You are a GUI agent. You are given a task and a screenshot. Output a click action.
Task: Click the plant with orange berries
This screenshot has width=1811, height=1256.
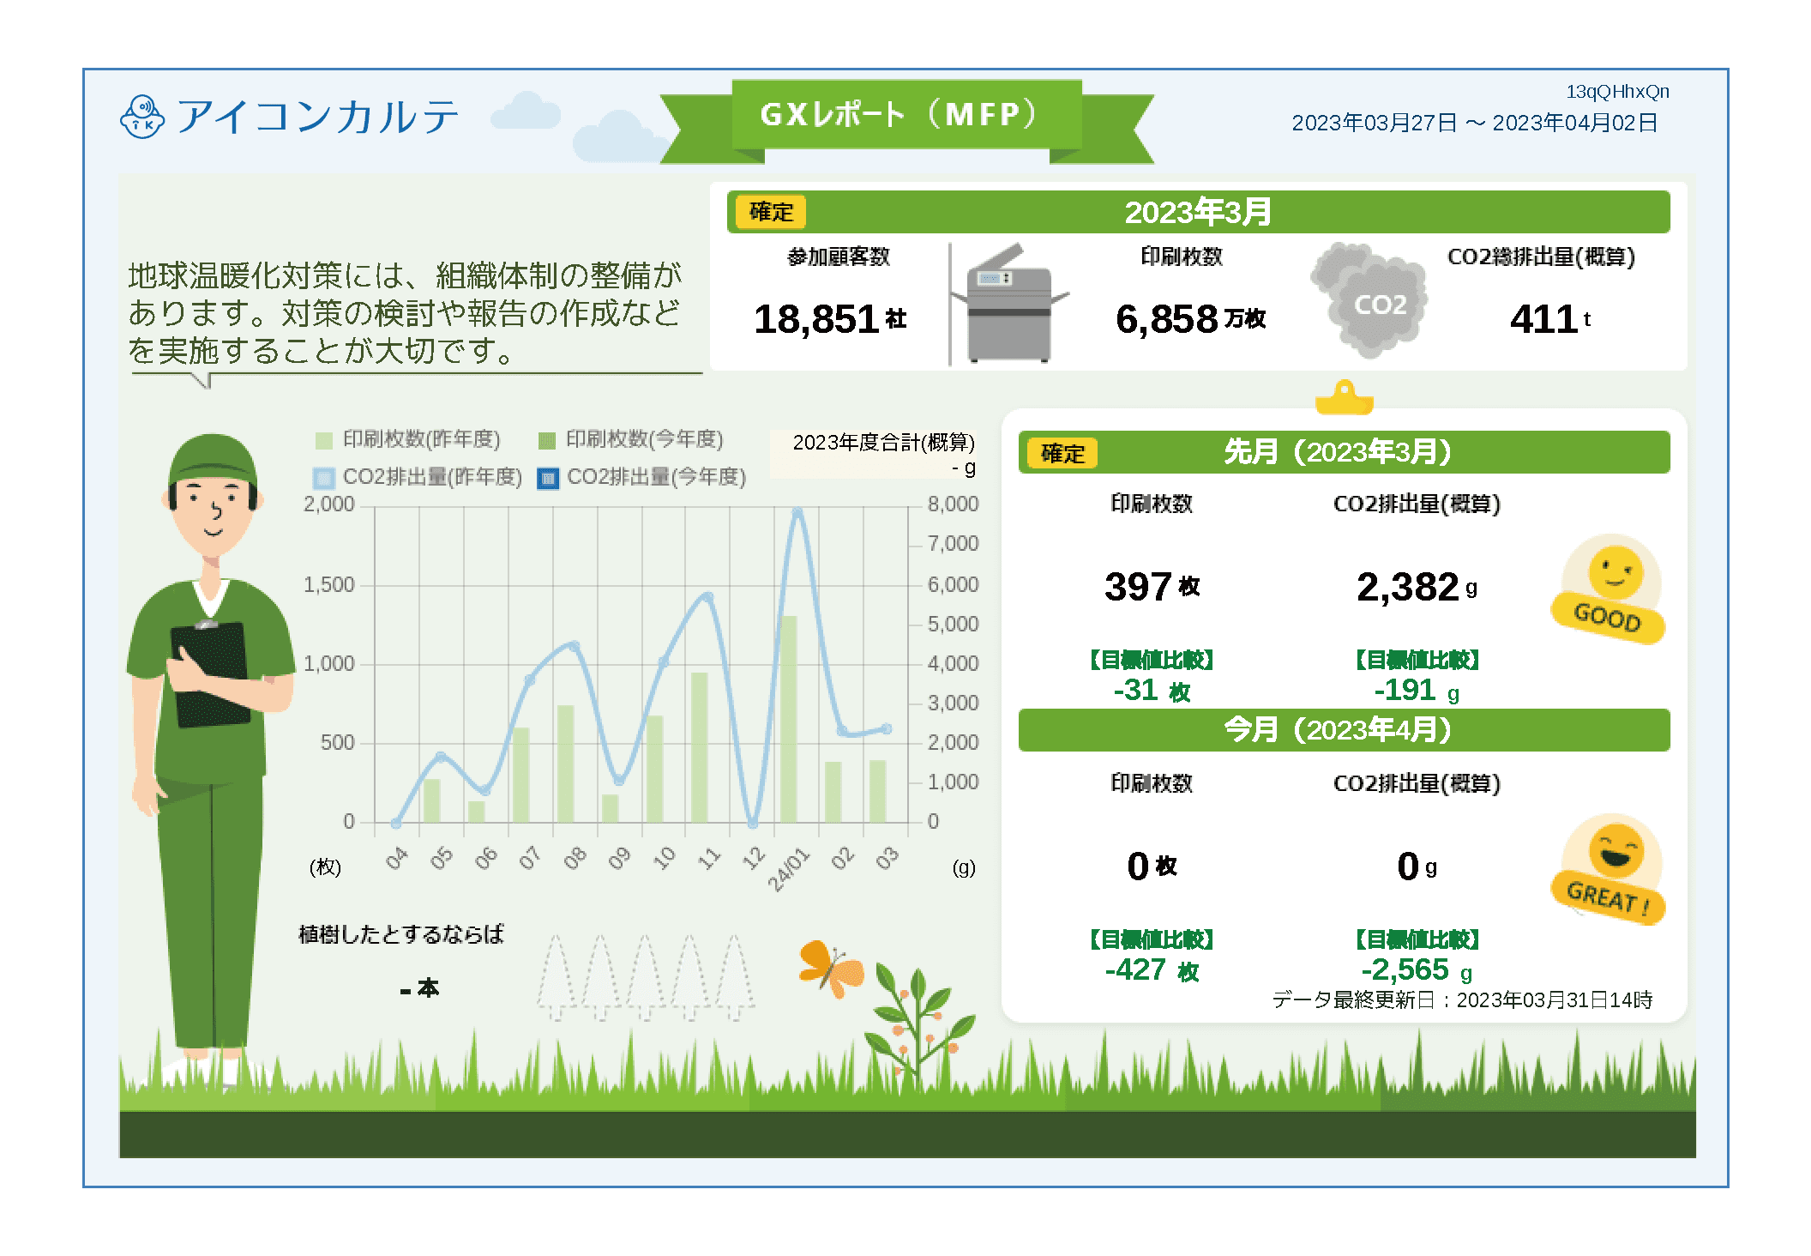[919, 1021]
